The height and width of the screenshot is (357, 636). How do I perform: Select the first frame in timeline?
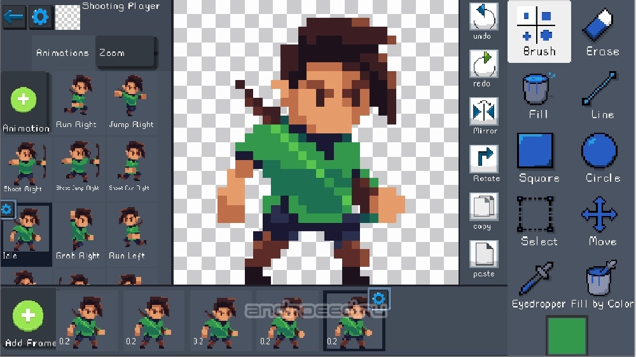(x=86, y=321)
